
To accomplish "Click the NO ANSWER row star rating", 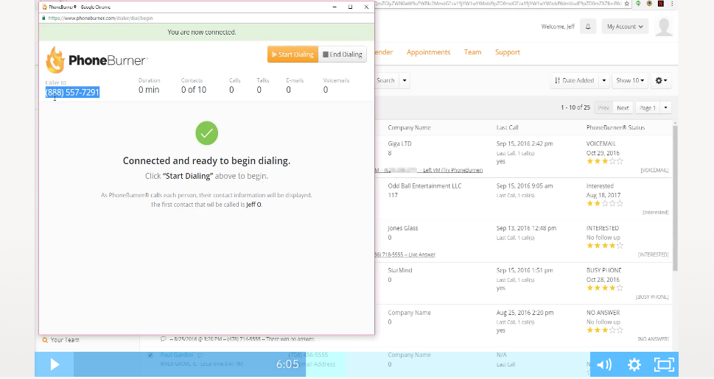I will (x=605, y=330).
